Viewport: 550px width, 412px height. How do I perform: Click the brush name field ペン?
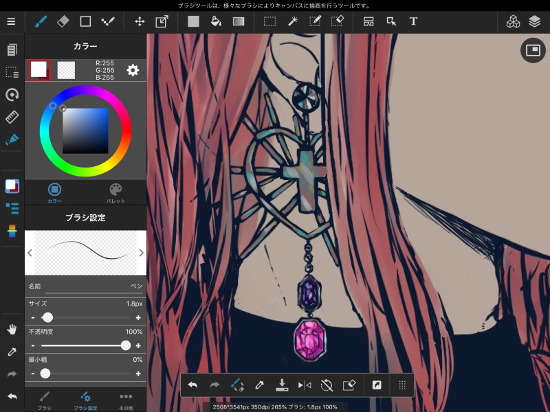point(85,286)
